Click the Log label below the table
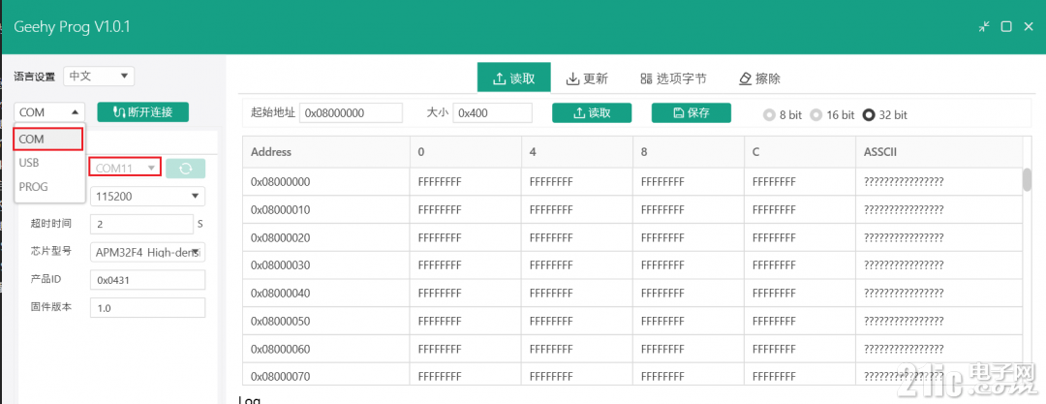The width and height of the screenshot is (1046, 404). (250, 399)
